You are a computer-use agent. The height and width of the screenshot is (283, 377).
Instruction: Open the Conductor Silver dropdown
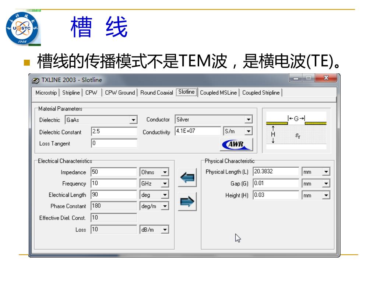[x=248, y=119]
